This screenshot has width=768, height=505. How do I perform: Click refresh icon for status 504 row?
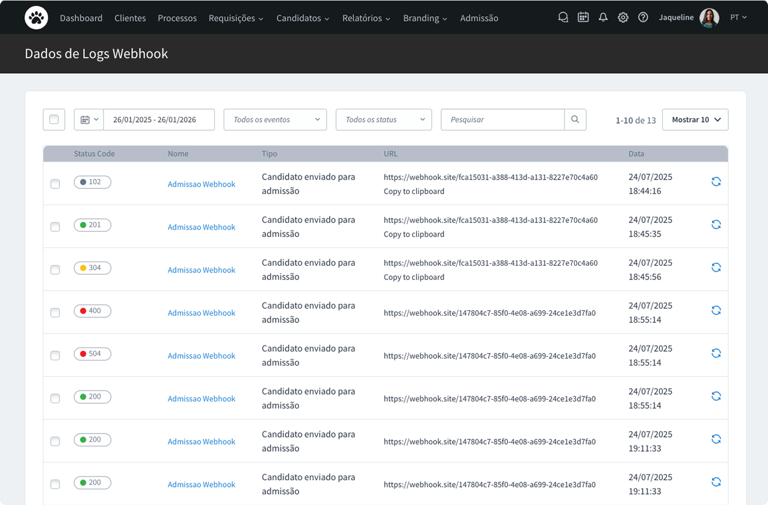pos(716,353)
